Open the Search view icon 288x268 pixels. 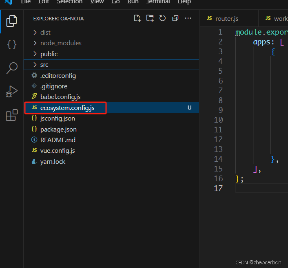12,68
